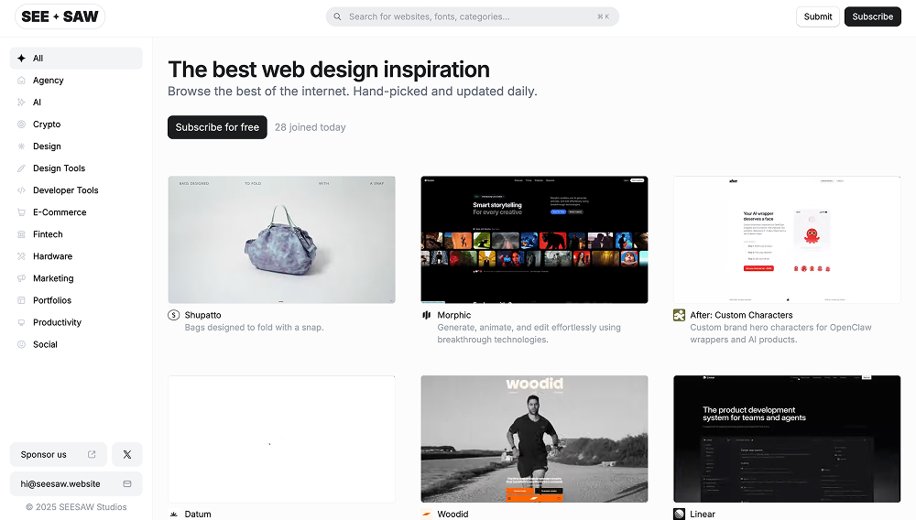
Task: Click the '28 joined today' text
Action: pyautogui.click(x=311, y=127)
